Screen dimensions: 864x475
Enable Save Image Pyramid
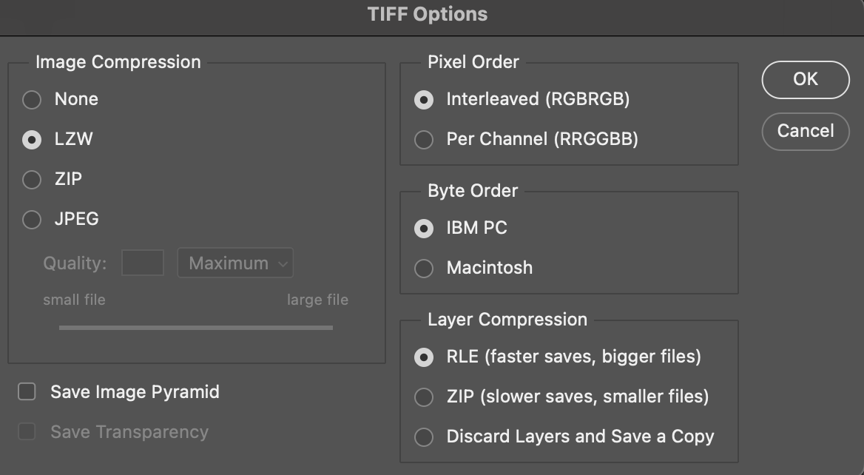(x=26, y=391)
